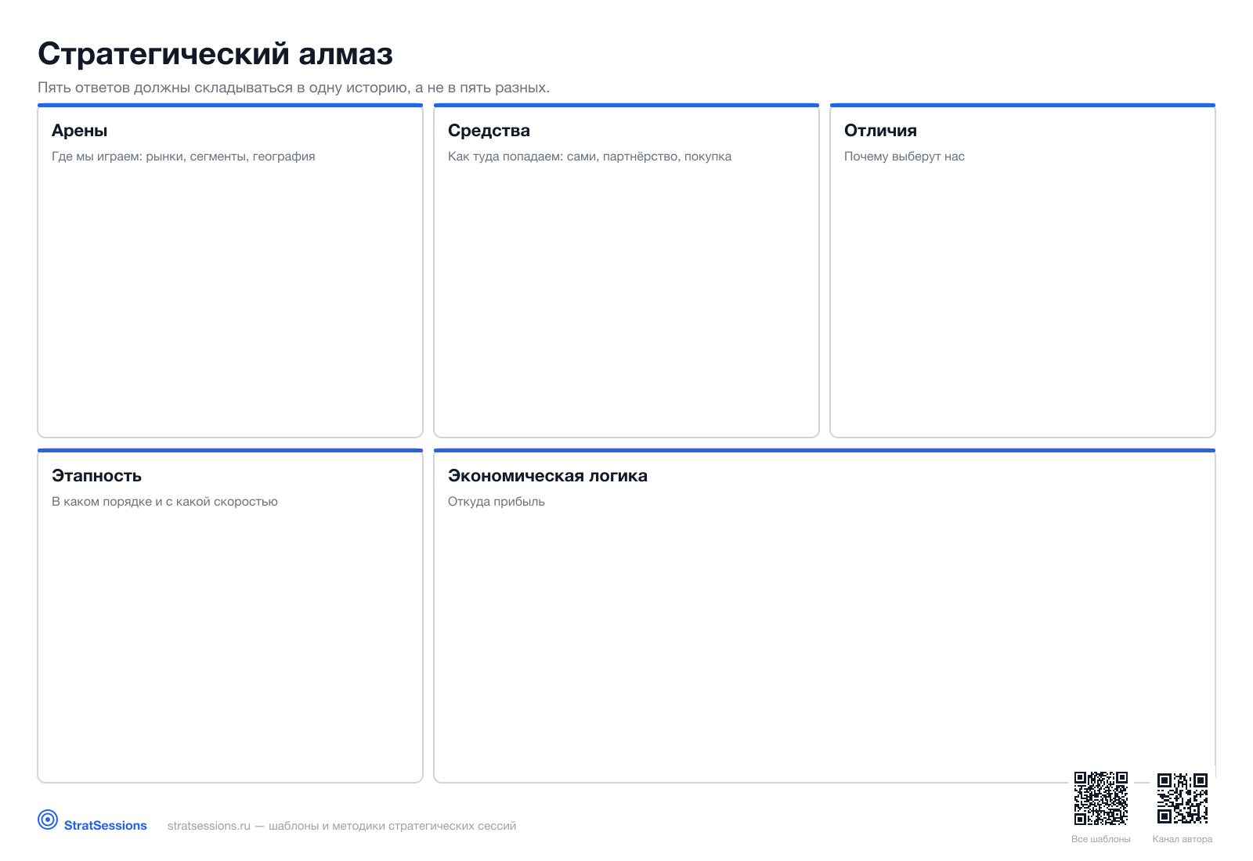Image resolution: width=1253 pixels, height=861 pixels.
Task: Click the 'Канал автора' QR code
Action: 1183,798
